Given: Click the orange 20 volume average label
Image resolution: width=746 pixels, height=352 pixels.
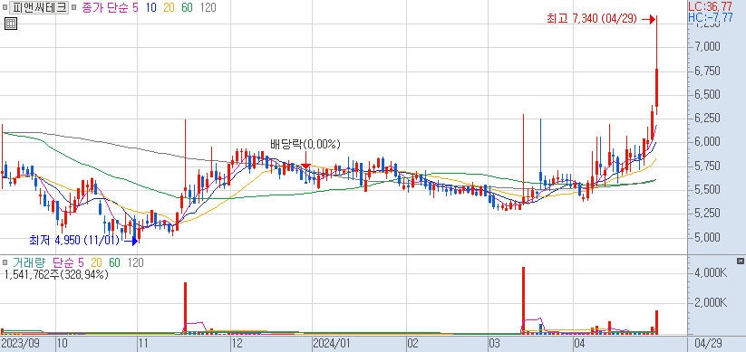Looking at the screenshot, I should point(97,262).
